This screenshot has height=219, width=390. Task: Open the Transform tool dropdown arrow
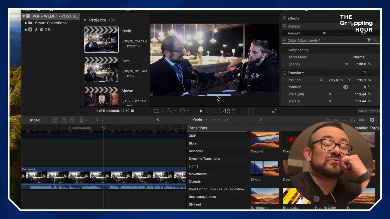(162, 111)
